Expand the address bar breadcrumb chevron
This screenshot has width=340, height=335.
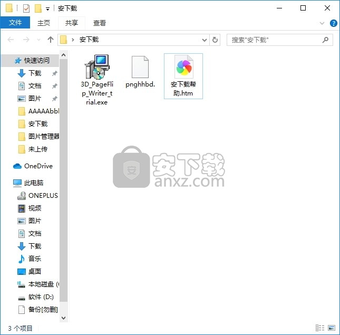click(73, 40)
